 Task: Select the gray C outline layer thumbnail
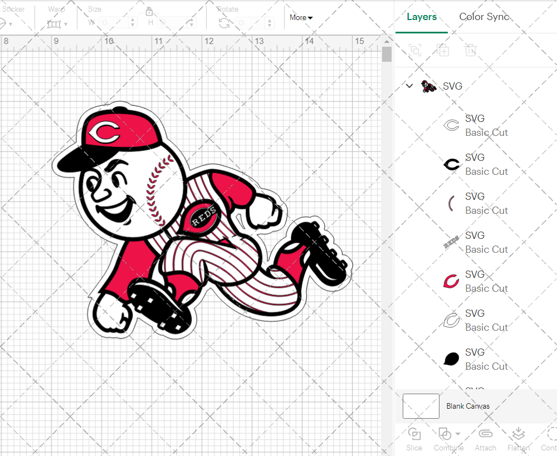pos(451,320)
